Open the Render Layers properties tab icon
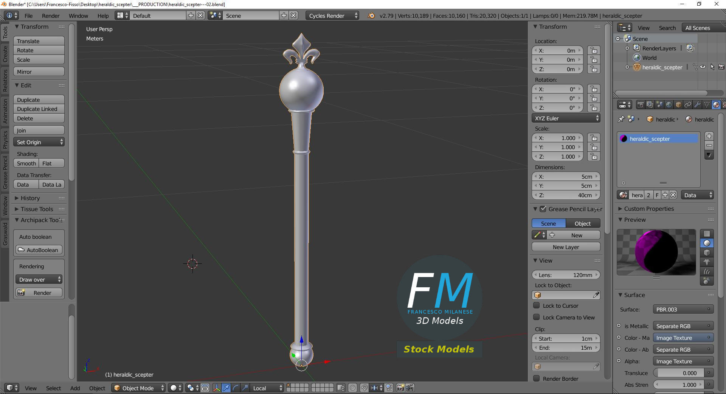The height and width of the screenshot is (394, 726). (650, 104)
